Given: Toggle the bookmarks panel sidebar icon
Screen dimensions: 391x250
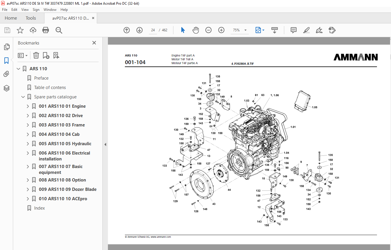Looking at the screenshot, I should click(6, 61).
